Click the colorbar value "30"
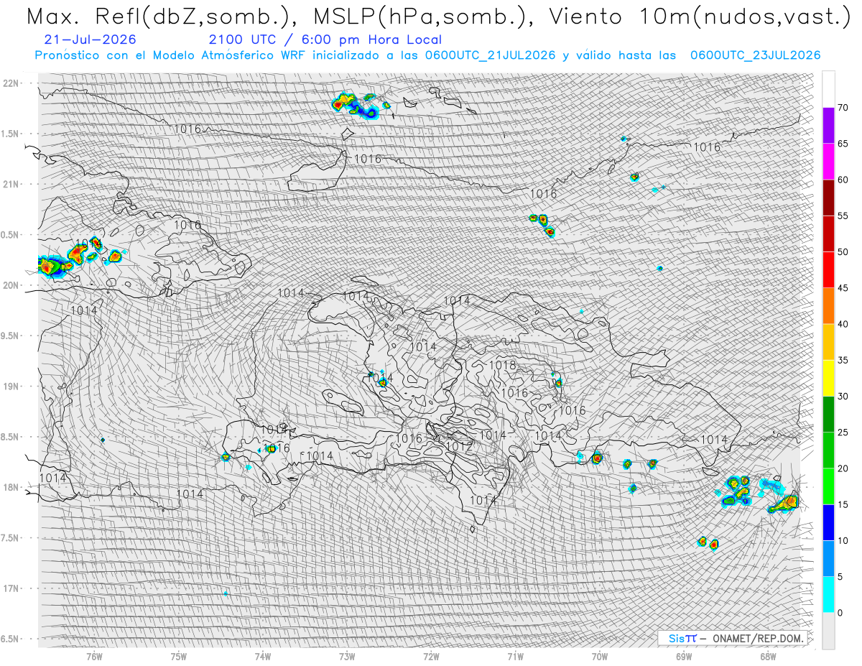This screenshot has height=666, width=862. [x=843, y=396]
